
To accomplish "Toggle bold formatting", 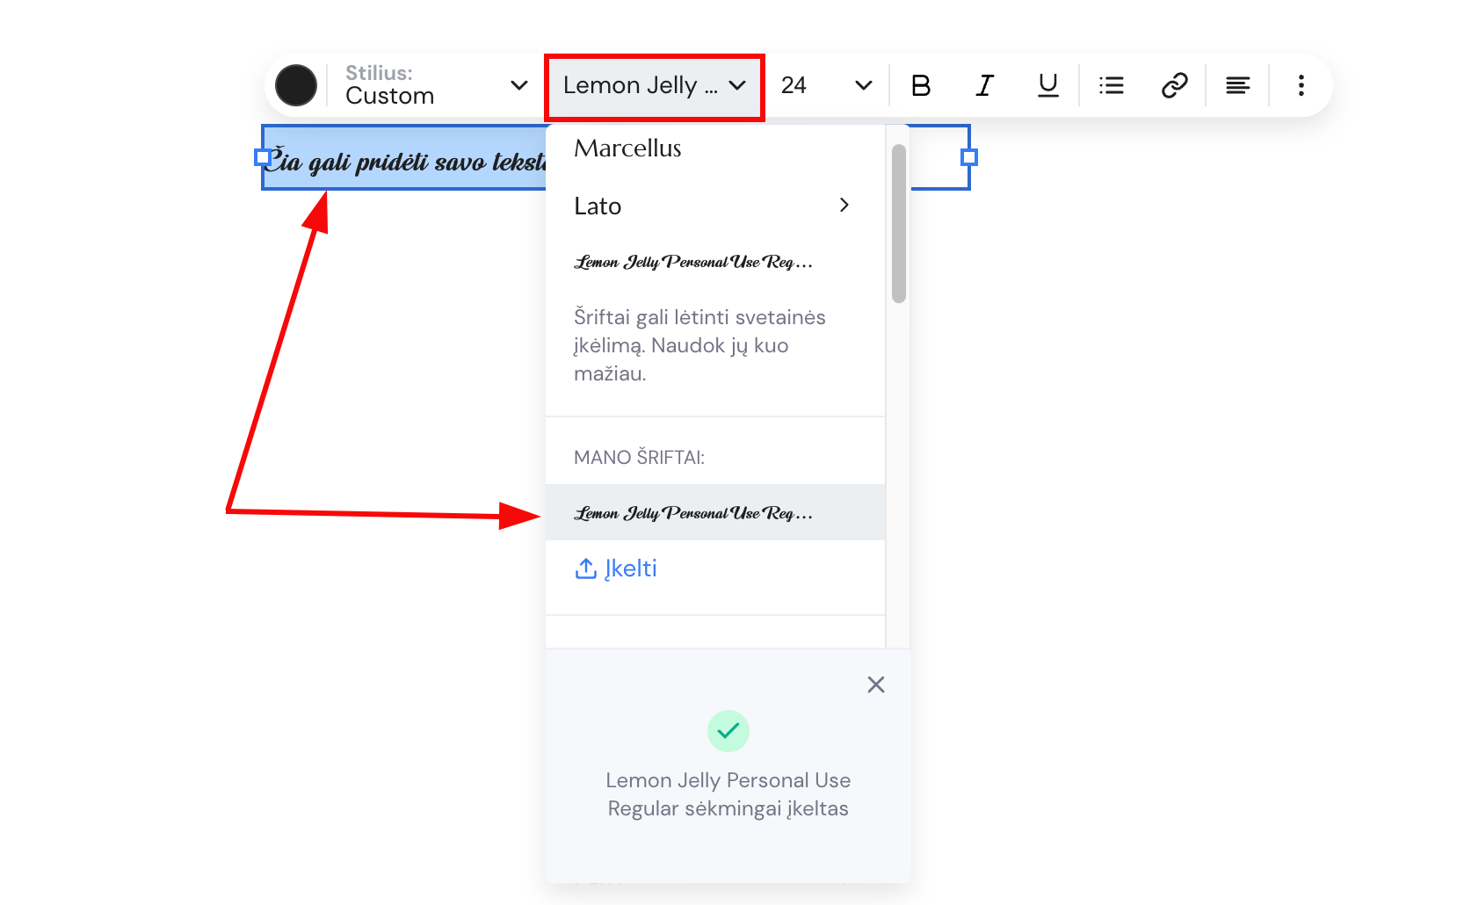I will pyautogui.click(x=921, y=85).
